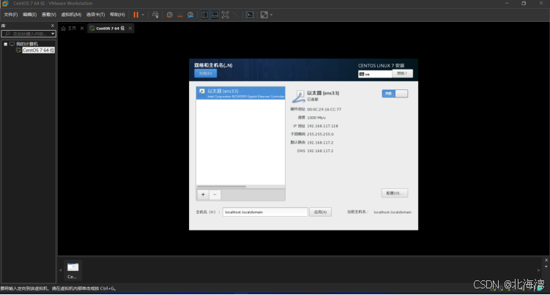Image resolution: width=550 pixels, height=295 pixels.
Task: Click the installer 帮助! help button
Action: [402, 73]
